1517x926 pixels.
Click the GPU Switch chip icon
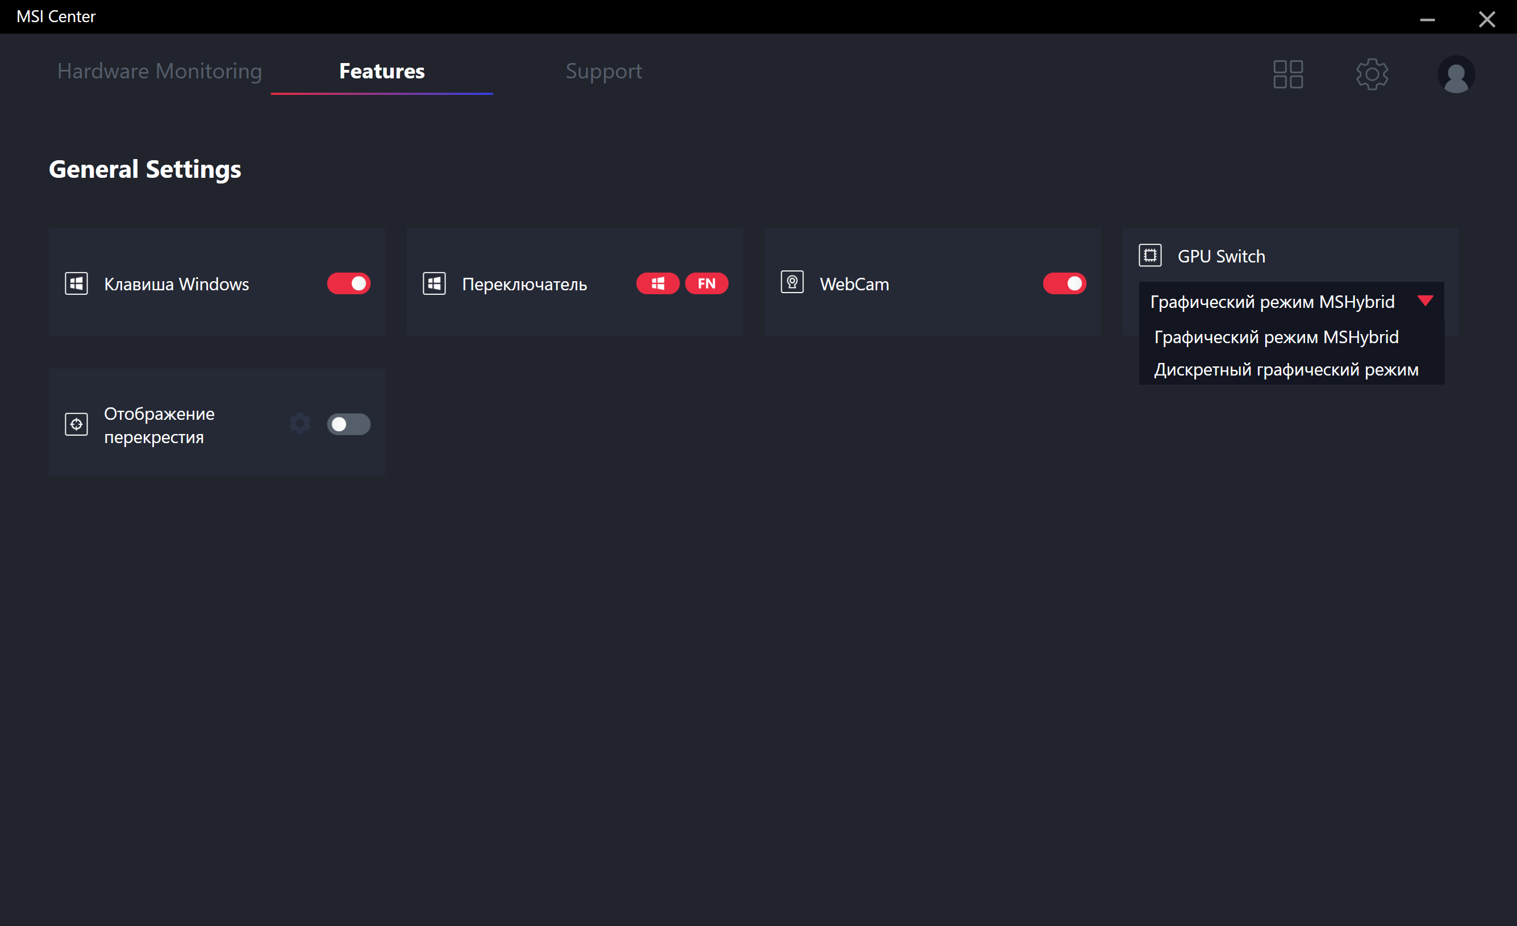pyautogui.click(x=1149, y=256)
